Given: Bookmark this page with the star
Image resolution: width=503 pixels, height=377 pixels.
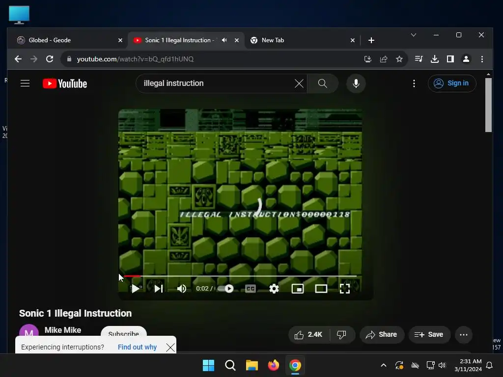Looking at the screenshot, I should [399, 59].
